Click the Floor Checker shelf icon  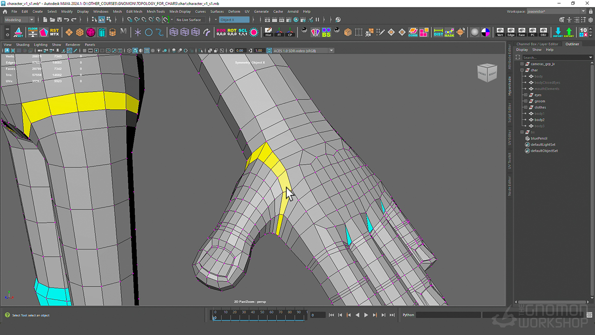[x=33, y=32]
